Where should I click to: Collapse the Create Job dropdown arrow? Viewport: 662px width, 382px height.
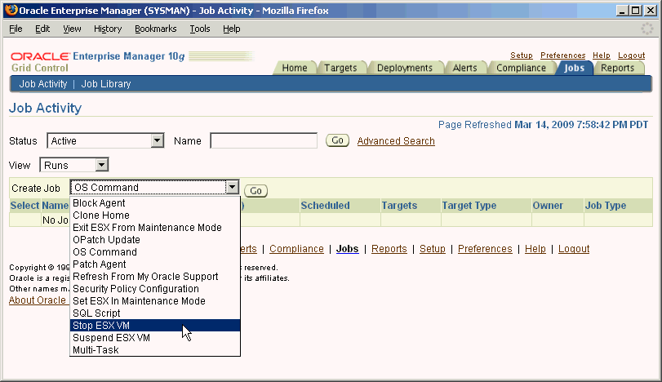pos(232,187)
